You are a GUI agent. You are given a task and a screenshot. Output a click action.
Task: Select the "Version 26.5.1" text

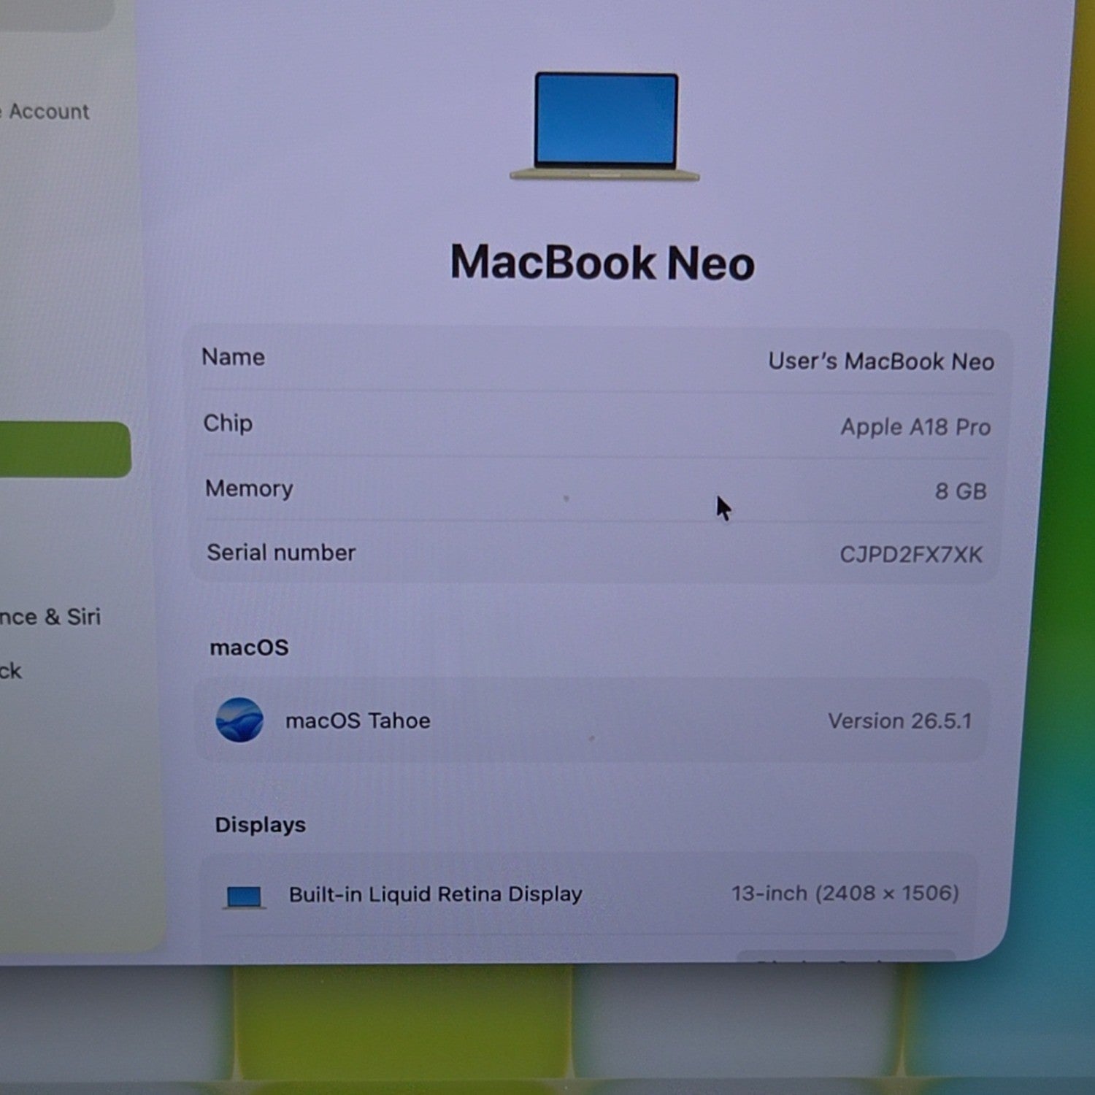click(899, 721)
